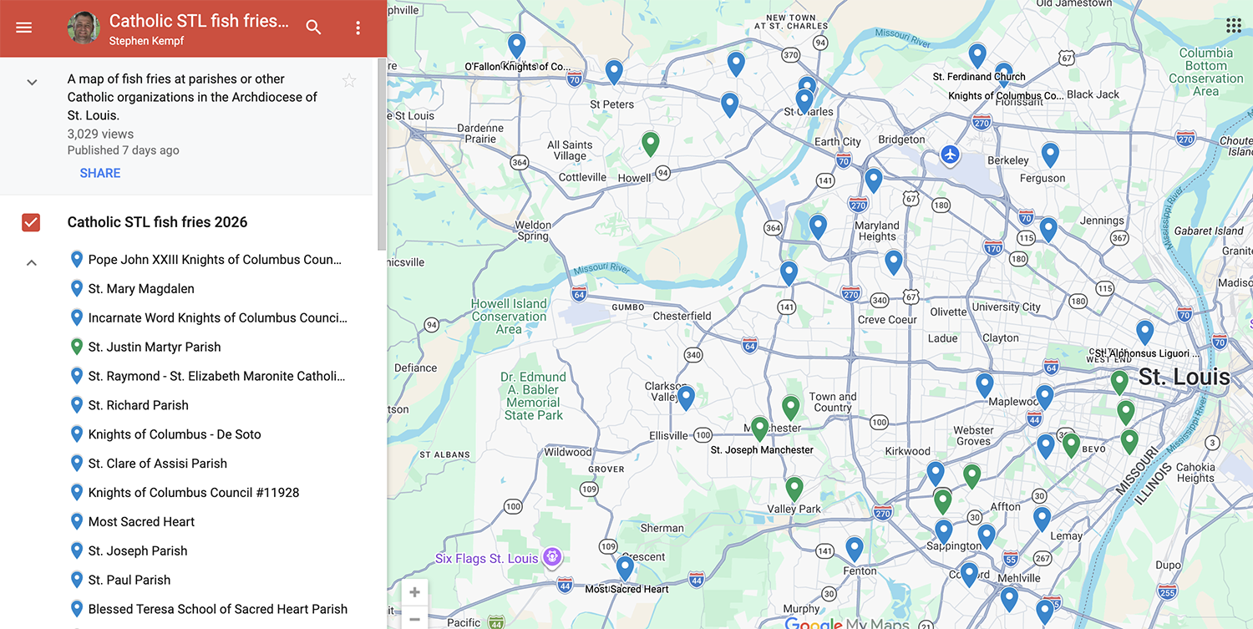This screenshot has width=1253, height=629.
Task: Collapse the layer list chevron
Action: [32, 262]
